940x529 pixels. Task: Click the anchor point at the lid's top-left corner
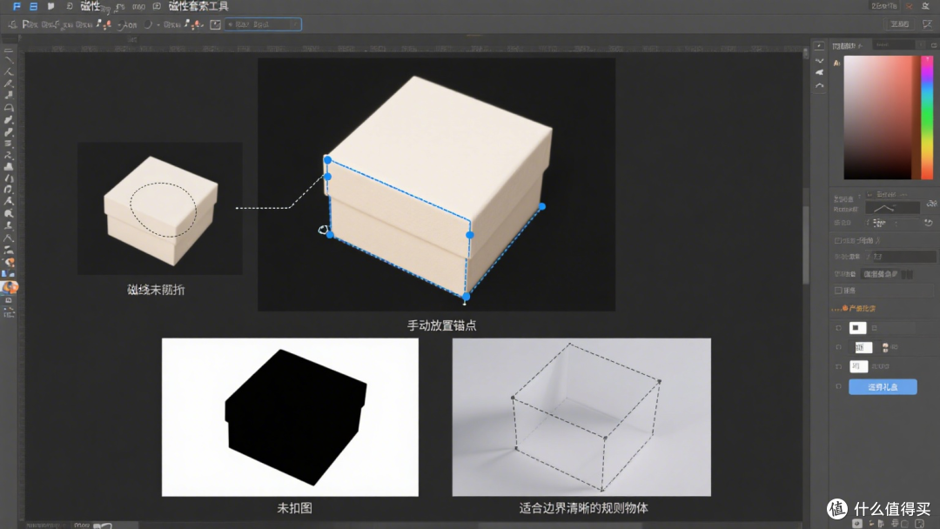point(327,160)
